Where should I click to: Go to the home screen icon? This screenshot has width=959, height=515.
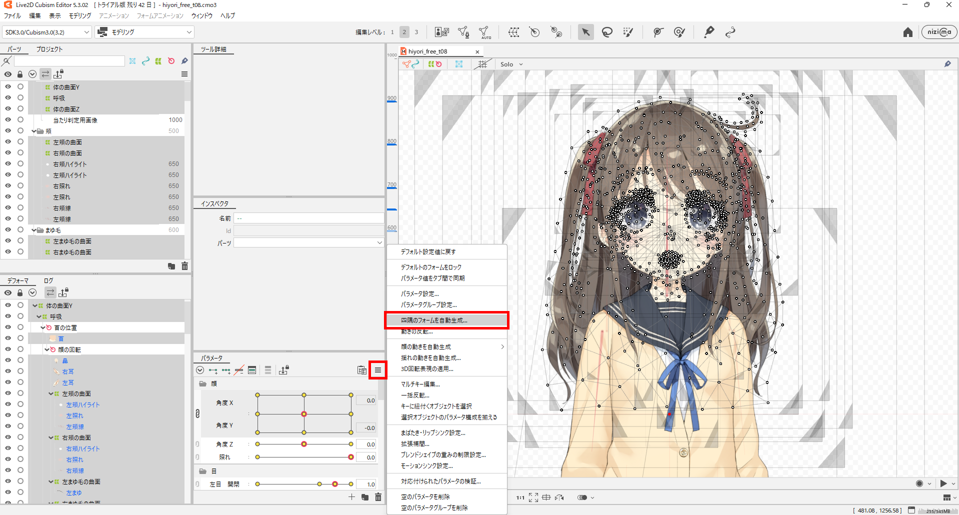tap(908, 32)
